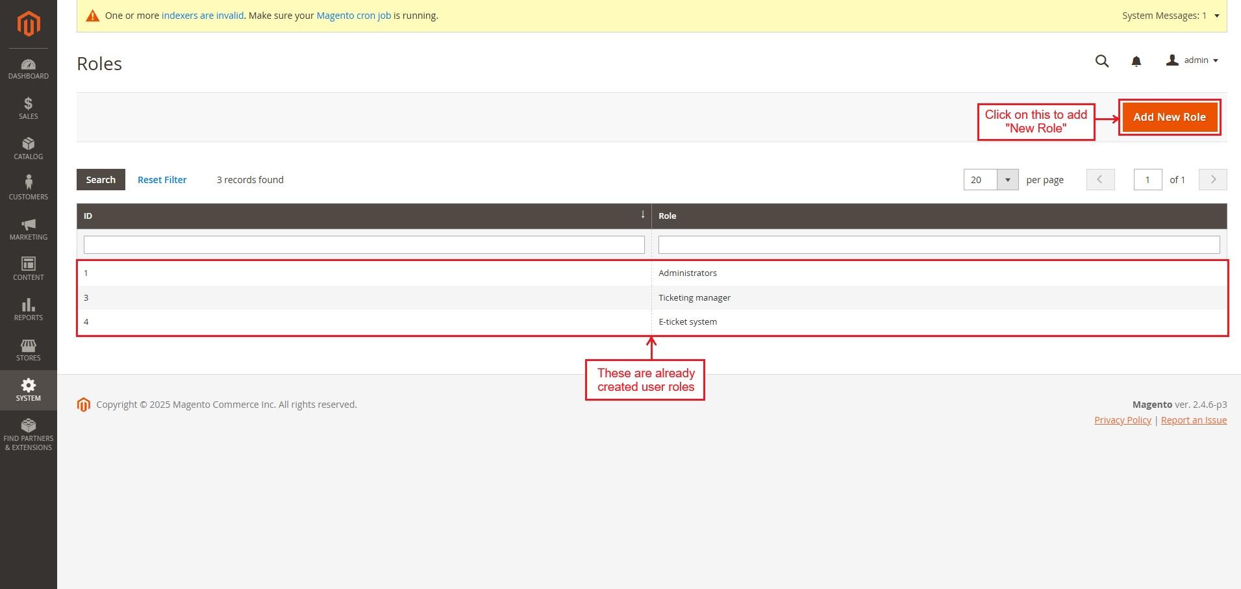Click the Role filter input field
This screenshot has height=589, width=1241.
tap(938, 245)
